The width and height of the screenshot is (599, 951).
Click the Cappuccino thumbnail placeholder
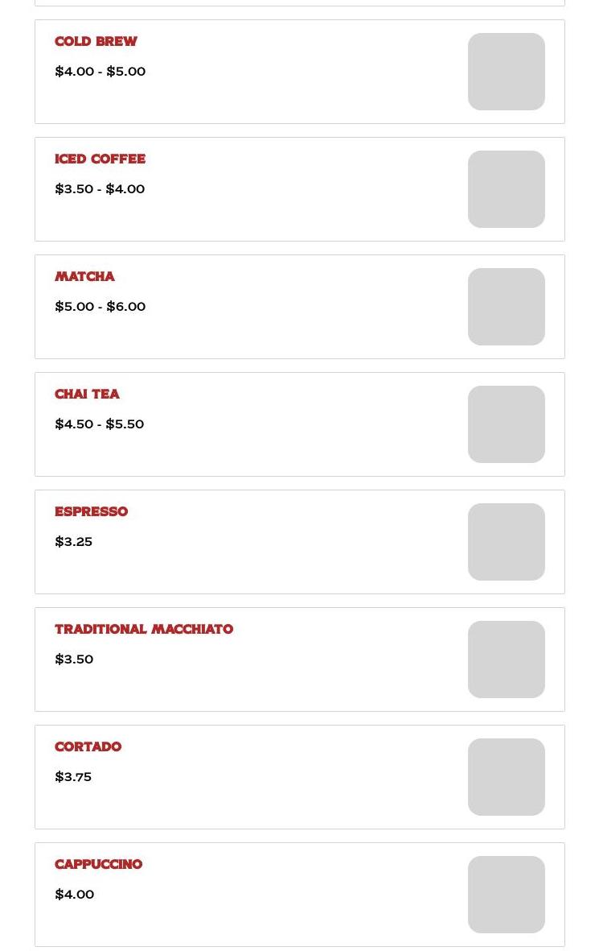507,895
